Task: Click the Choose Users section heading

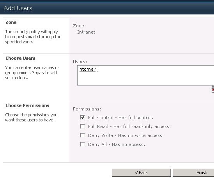Action: pos(20,58)
